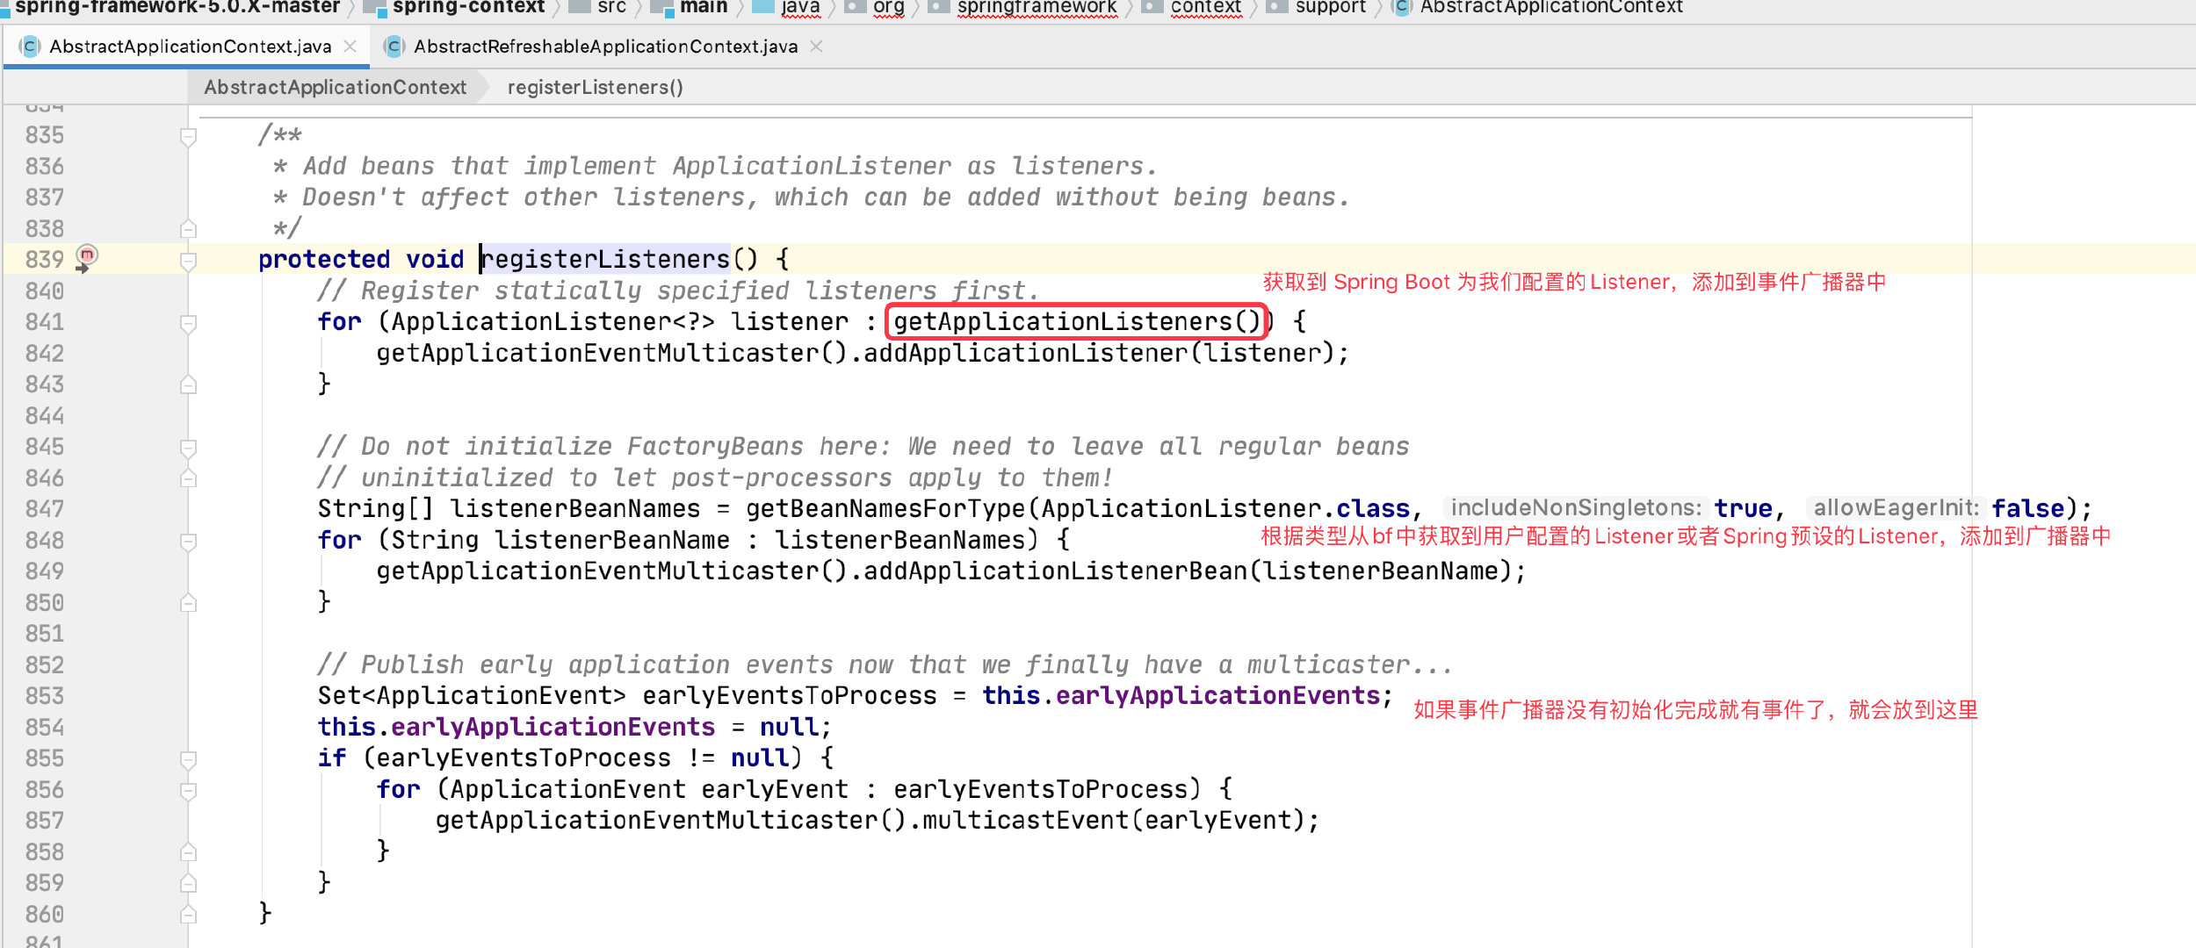Collapse the comment block at line 845
Viewport: 2196px width, 948px height.
point(188,448)
